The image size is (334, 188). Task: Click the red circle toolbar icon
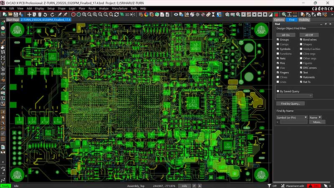coord(73,15)
